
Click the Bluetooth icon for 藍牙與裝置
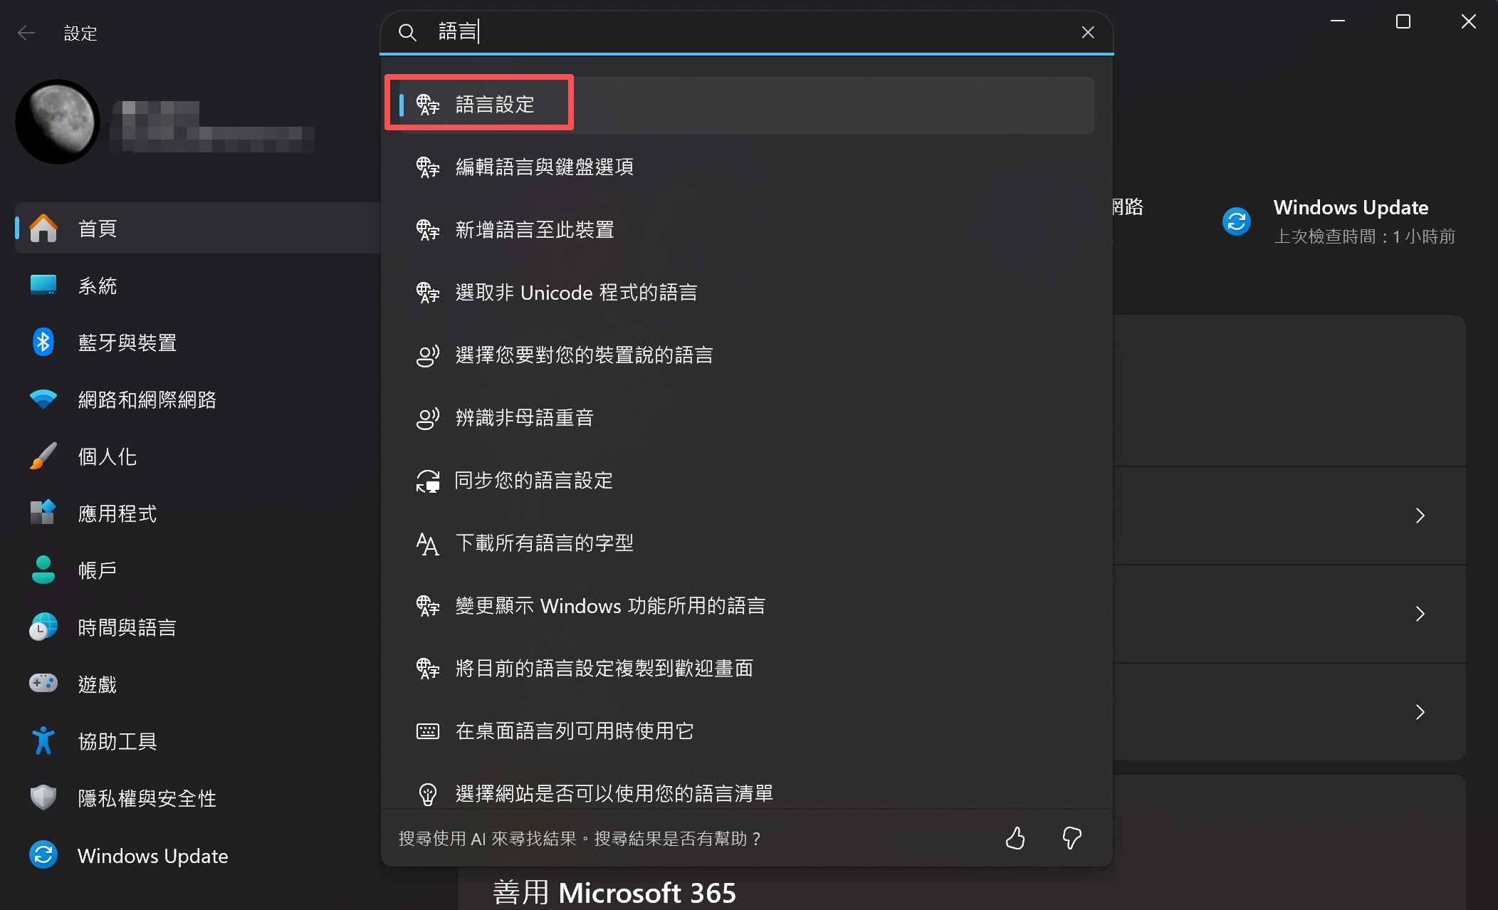[43, 342]
